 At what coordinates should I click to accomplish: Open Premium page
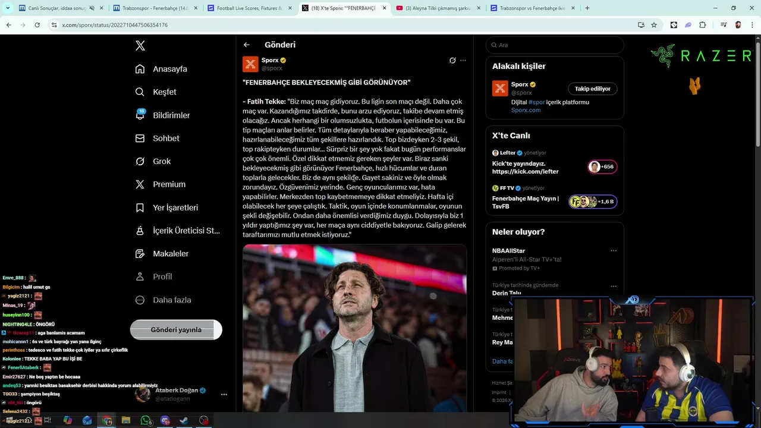coord(161,185)
